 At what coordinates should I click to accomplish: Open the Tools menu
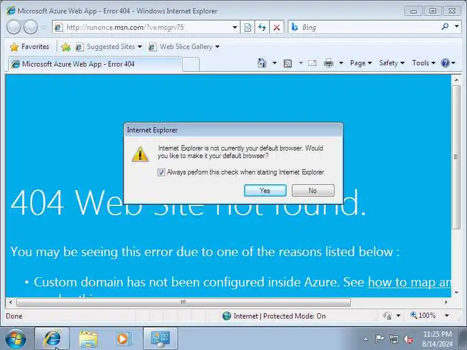pos(424,63)
